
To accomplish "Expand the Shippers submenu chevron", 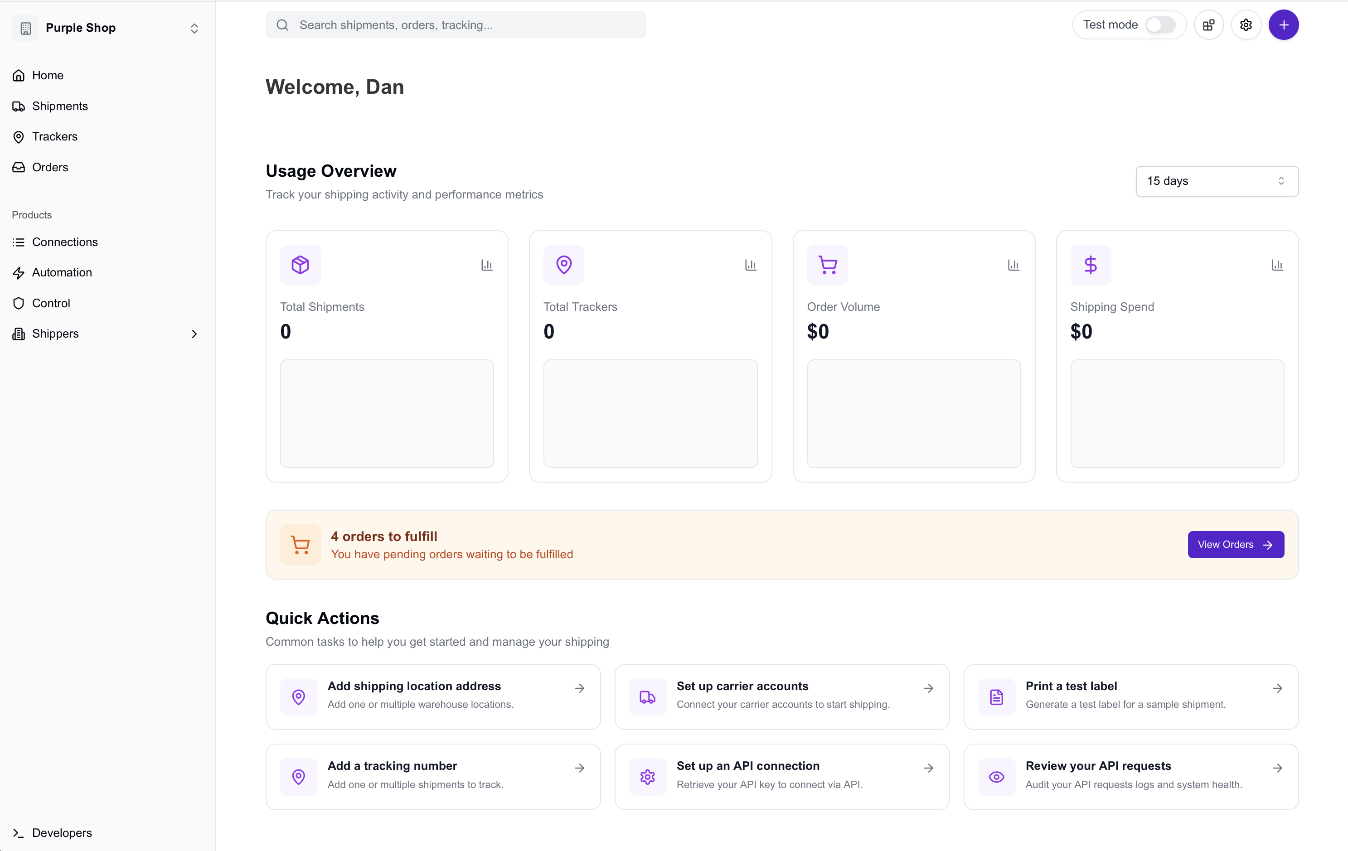I will click(194, 334).
